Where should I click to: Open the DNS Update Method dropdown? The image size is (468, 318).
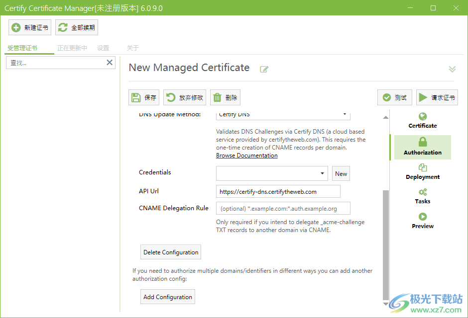[x=283, y=115]
